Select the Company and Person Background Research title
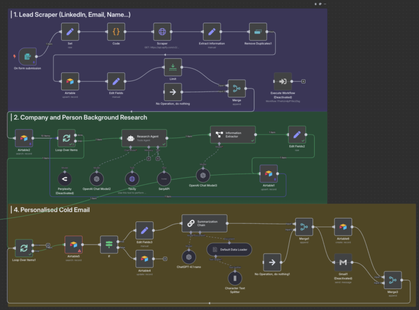Image resolution: width=419 pixels, height=310 pixels. [x=80, y=118]
